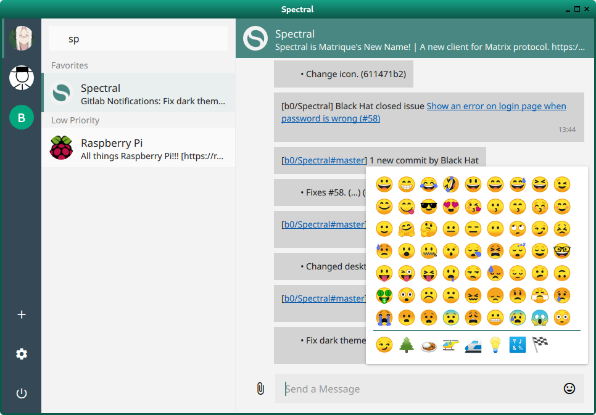Click the plus icon in sidebar
This screenshot has height=415, width=596.
tap(22, 314)
